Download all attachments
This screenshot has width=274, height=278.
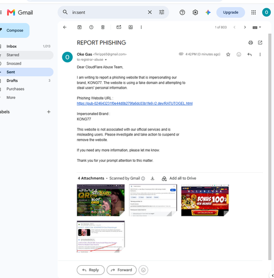(x=152, y=178)
